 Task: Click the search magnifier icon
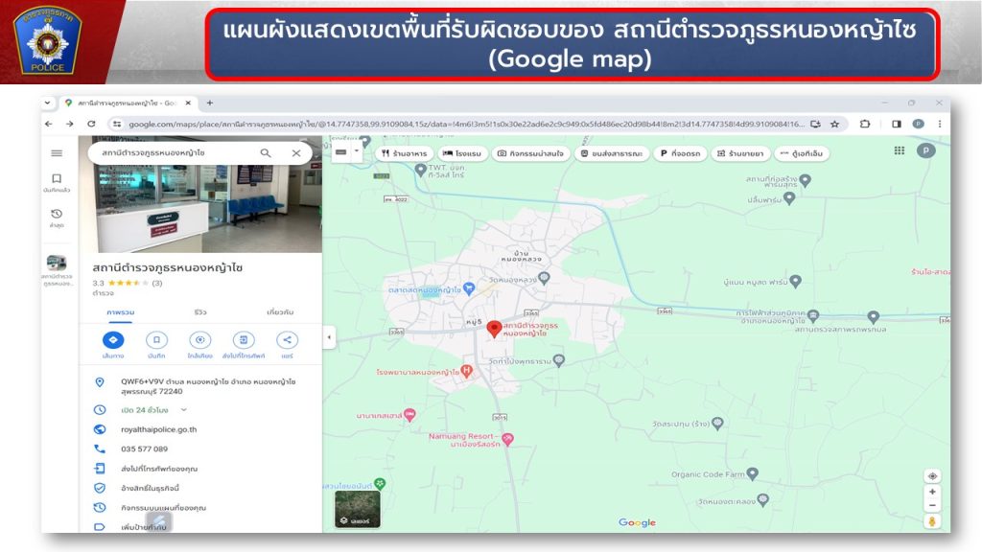click(x=266, y=153)
